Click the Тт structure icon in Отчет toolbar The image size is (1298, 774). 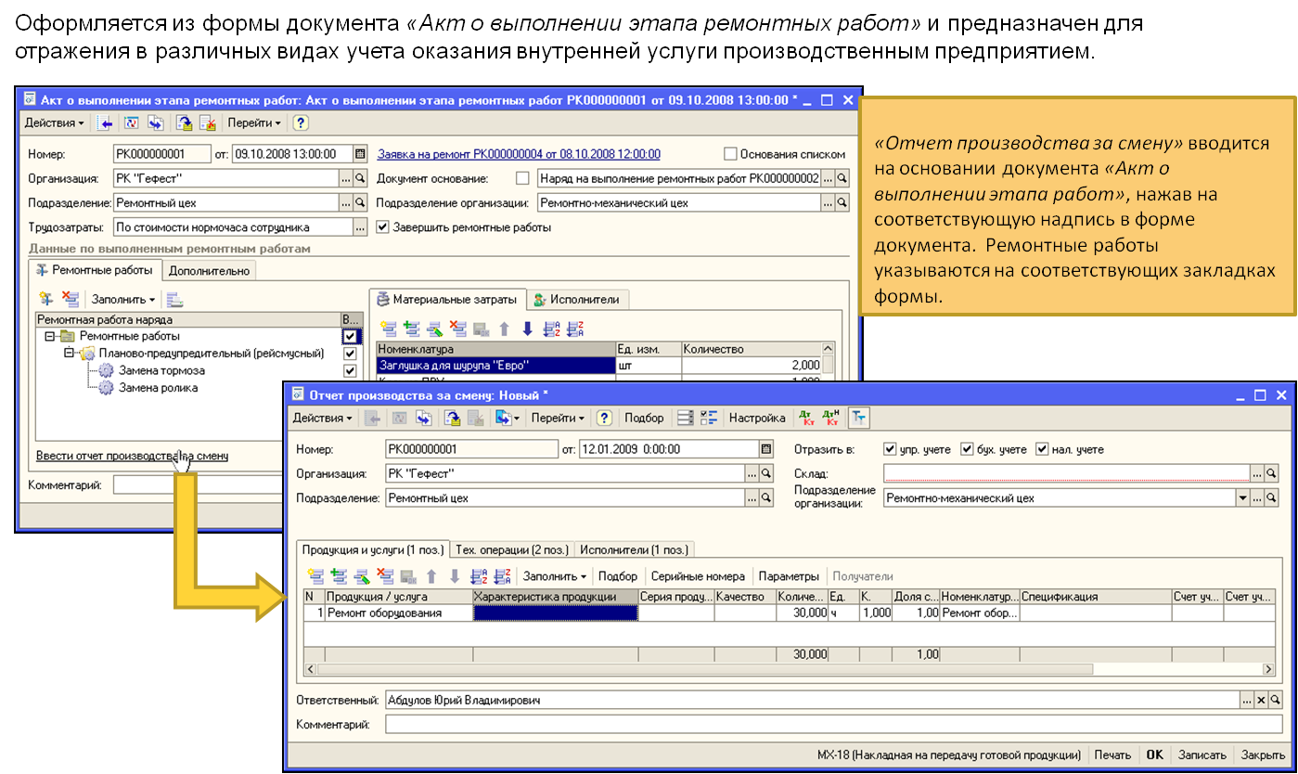pyautogui.click(x=858, y=419)
